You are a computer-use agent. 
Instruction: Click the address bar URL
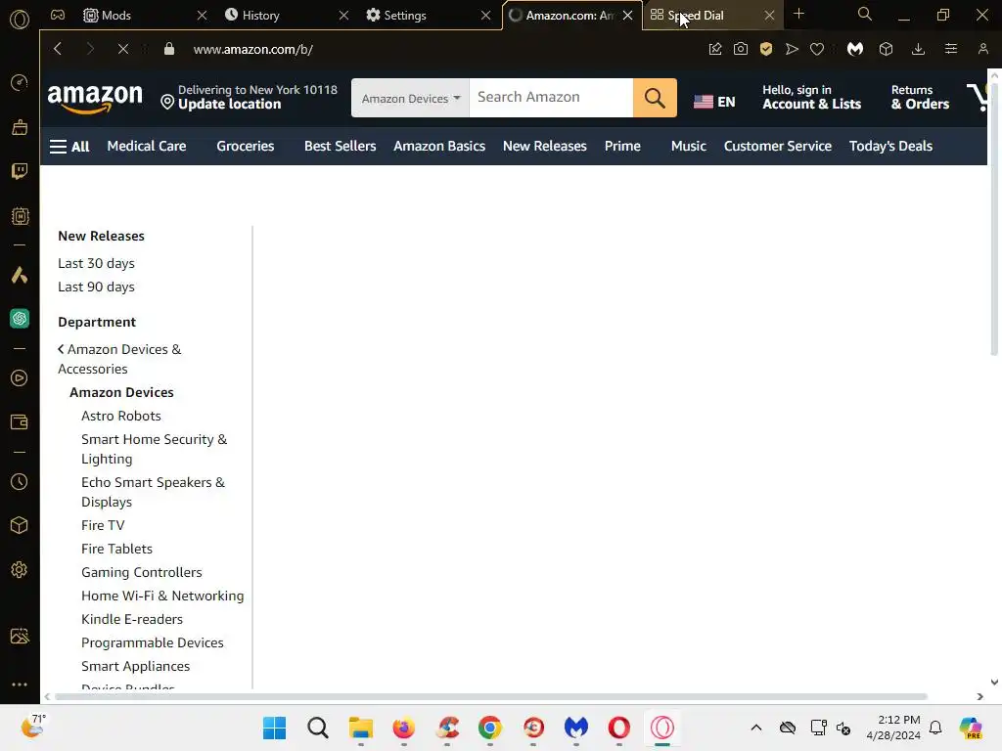pyautogui.click(x=253, y=49)
